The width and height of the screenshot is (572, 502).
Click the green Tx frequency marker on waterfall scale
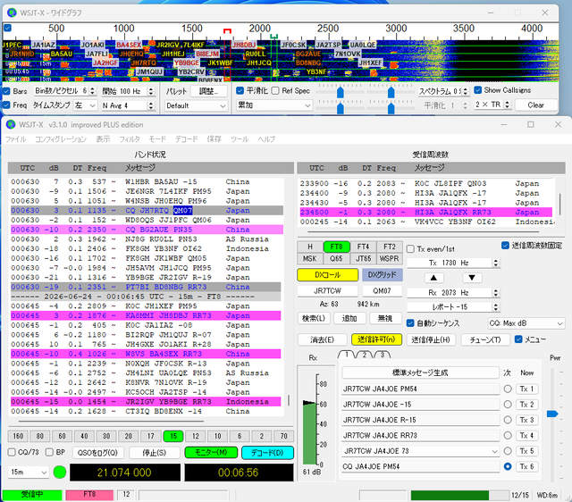(x=274, y=36)
